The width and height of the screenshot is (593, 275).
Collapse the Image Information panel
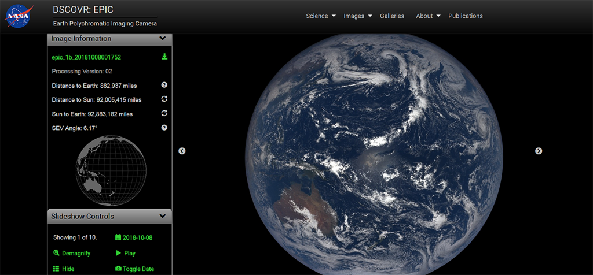point(163,39)
